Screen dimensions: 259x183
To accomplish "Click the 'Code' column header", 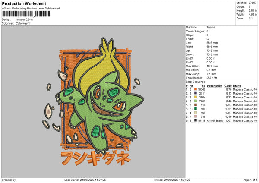I will point(228,86).
